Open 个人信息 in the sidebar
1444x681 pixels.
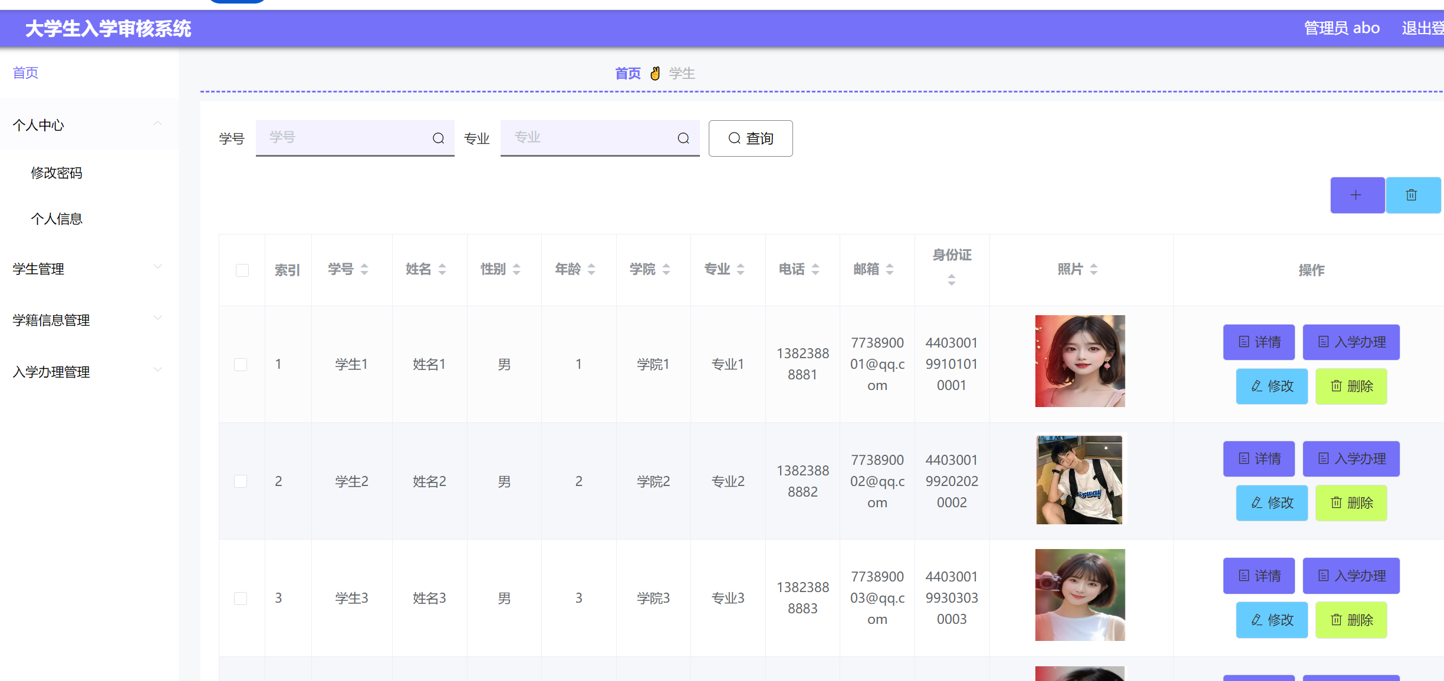(57, 219)
